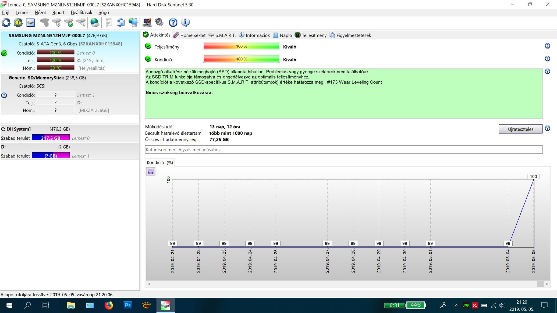Select the SAMSUNG MZNLN512HMJP-000L7 disk entry
The width and height of the screenshot is (557, 313).
70,52
